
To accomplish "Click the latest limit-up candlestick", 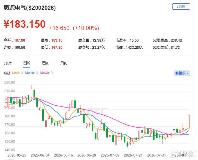I will click(x=189, y=121).
